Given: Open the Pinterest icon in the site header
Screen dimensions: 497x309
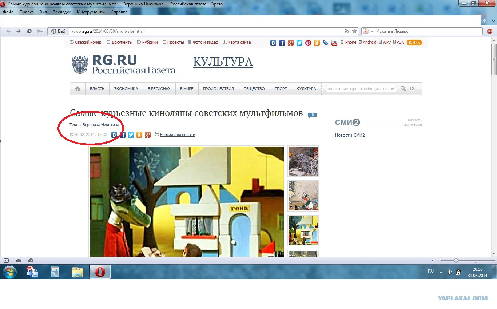Looking at the screenshot, I should 308,43.
